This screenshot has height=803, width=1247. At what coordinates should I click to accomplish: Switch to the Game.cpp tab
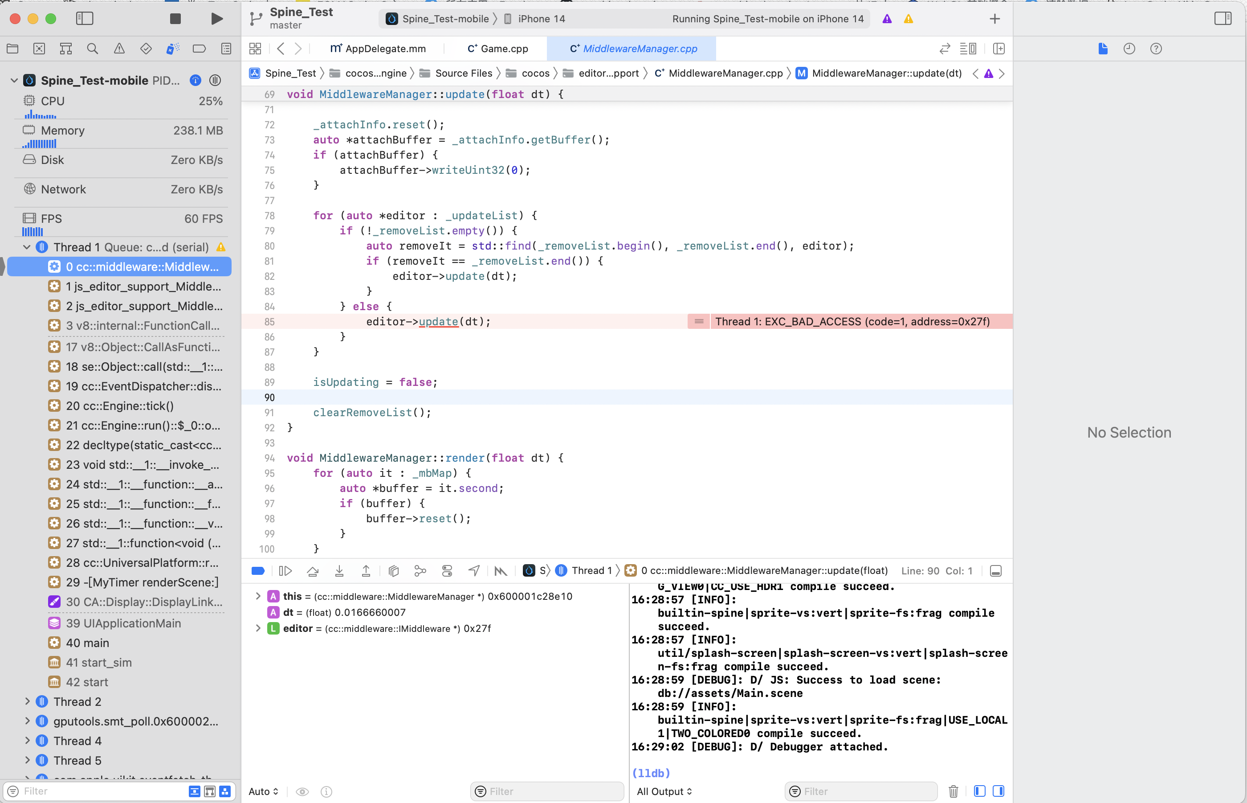pos(497,48)
